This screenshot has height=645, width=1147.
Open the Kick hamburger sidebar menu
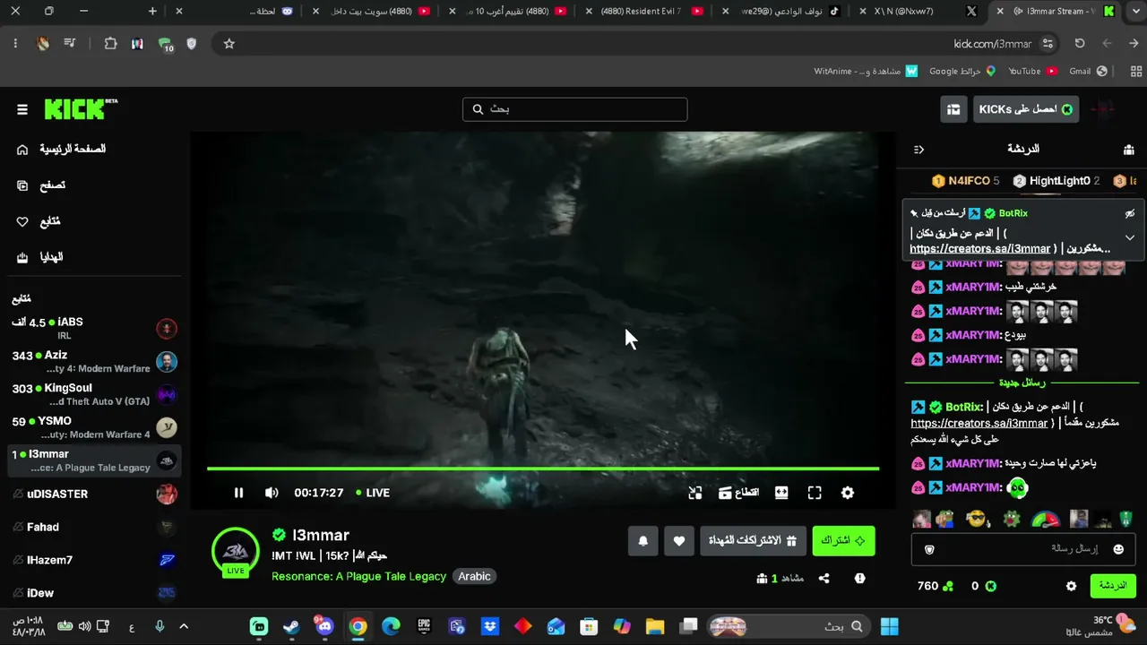22,109
